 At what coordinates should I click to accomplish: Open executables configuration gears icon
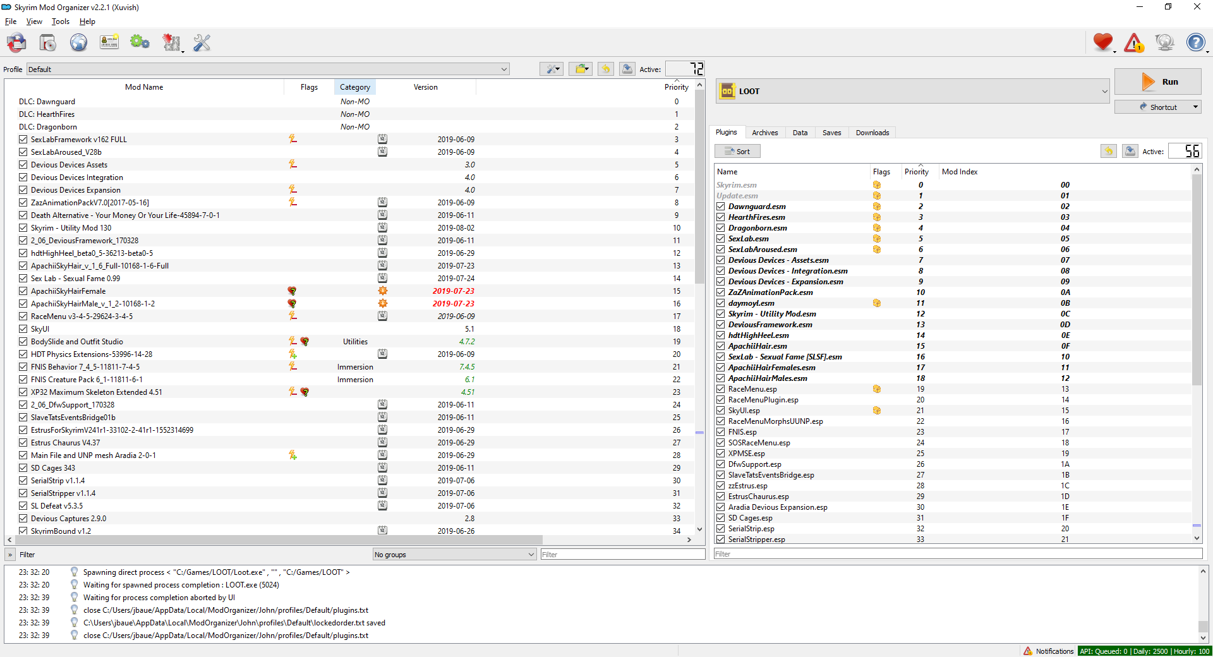[x=140, y=43]
